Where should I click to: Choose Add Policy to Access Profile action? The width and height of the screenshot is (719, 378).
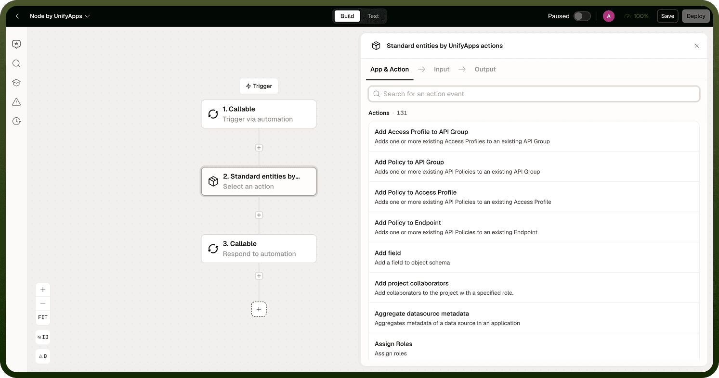point(534,197)
